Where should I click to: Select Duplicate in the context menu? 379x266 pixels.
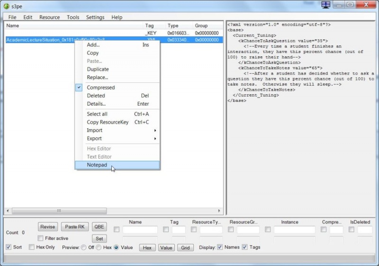98,69
